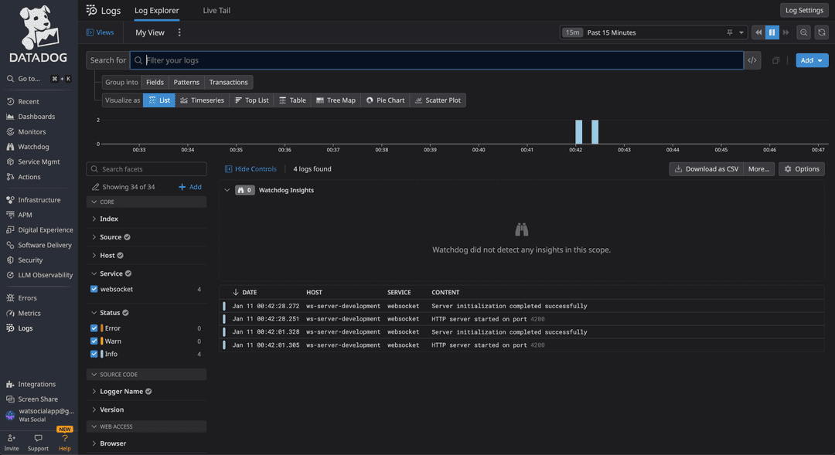Viewport: 835px width, 455px height.
Task: Open Service Mgmt section
Action: [x=33, y=161]
